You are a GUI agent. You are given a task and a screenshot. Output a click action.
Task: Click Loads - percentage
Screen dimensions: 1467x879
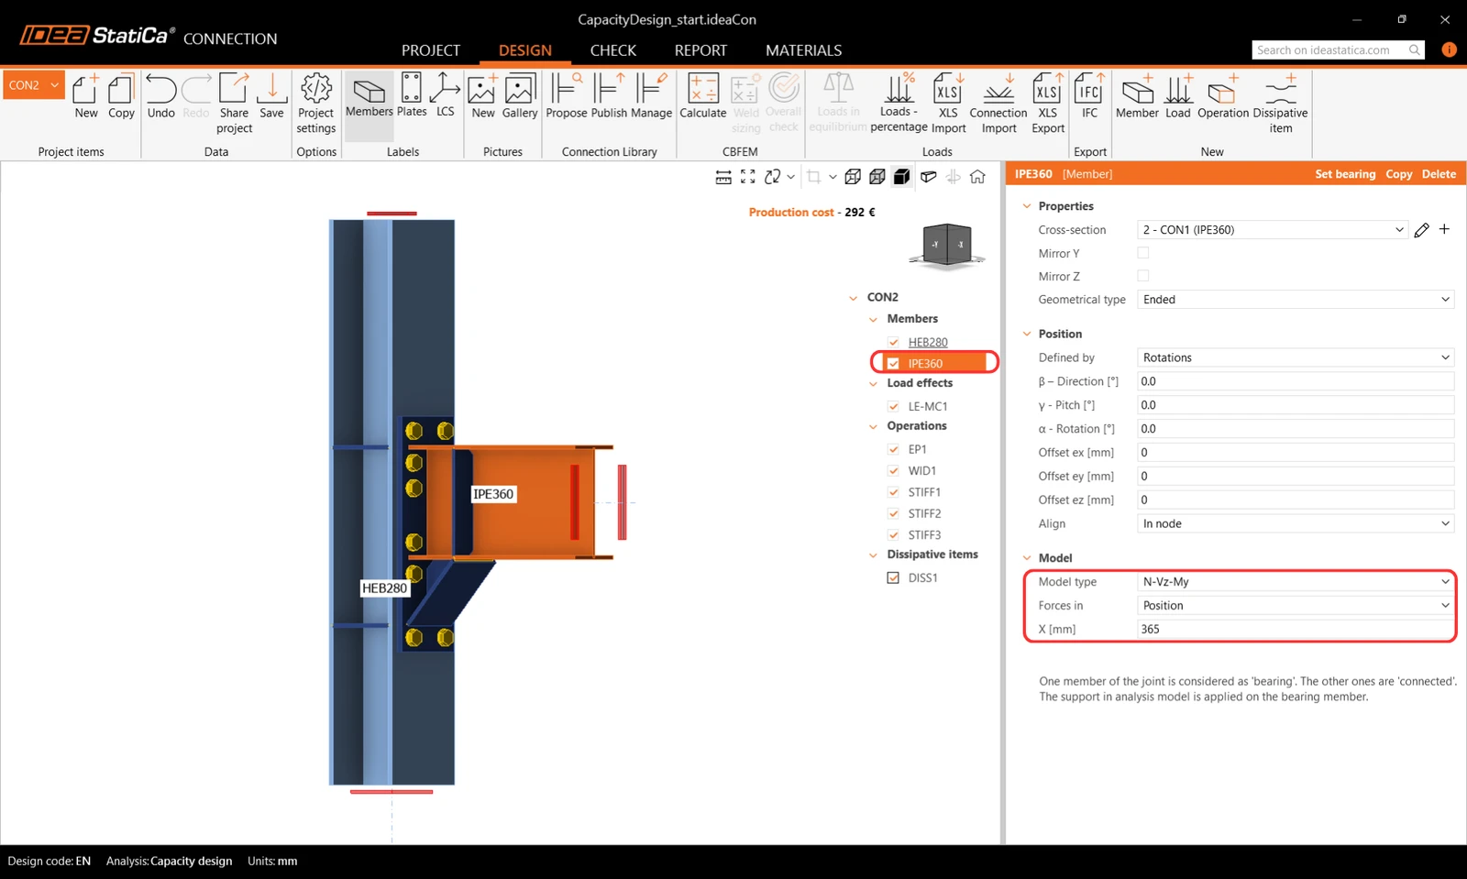click(x=899, y=104)
